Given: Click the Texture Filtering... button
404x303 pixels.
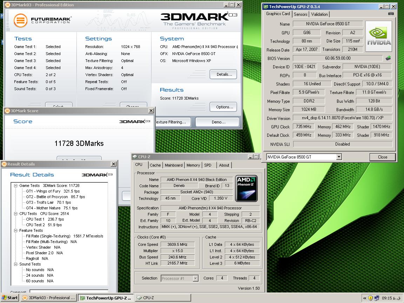Looking at the screenshot, I should point(173,122).
